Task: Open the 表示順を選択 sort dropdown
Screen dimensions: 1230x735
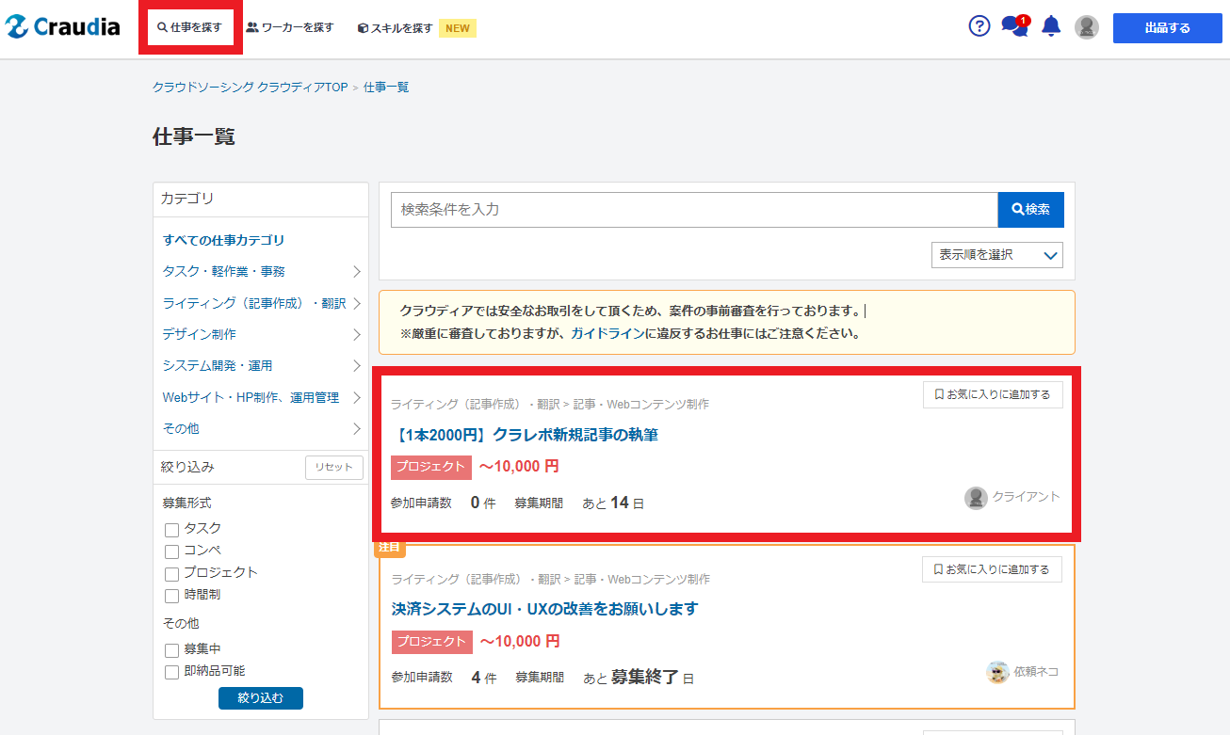Action: pos(997,255)
